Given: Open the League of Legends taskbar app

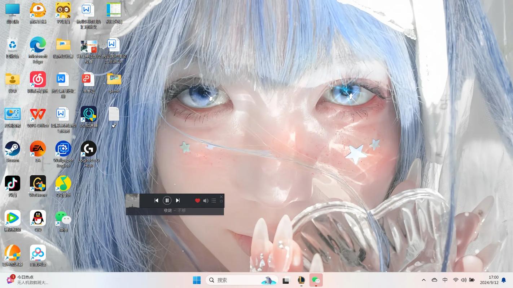Looking at the screenshot, I should [x=301, y=280].
